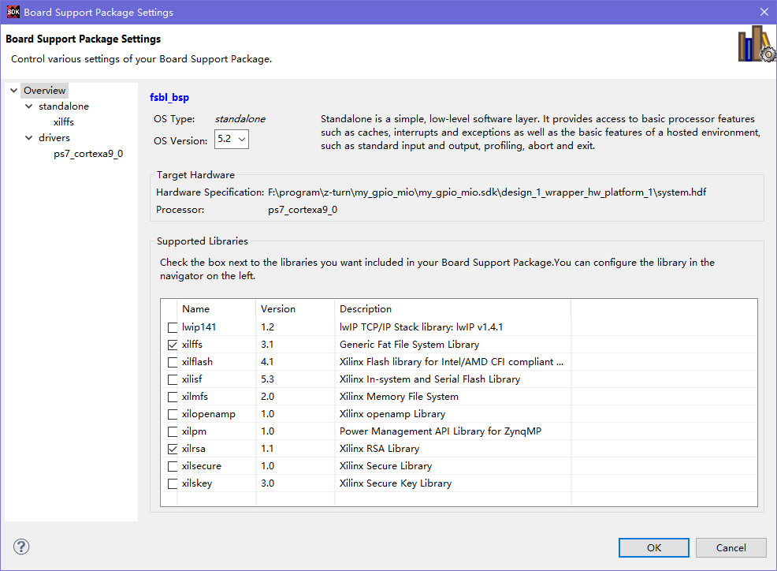Click the Description column header
The height and width of the screenshot is (571, 777).
coord(366,308)
